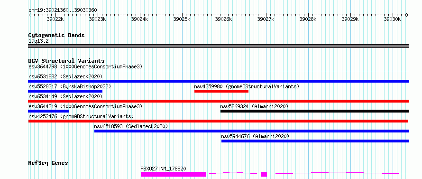The image size is (422, 179).
Task: Click the nsv6518593 blue variant bar
Action: [x=251, y=131]
